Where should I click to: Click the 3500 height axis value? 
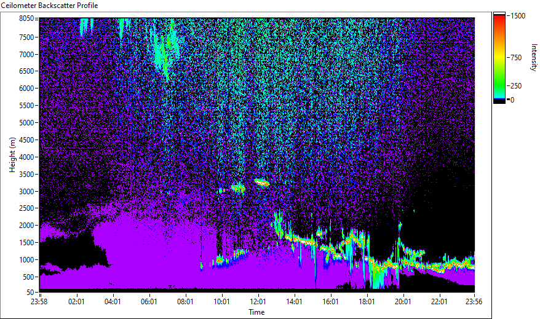point(26,175)
